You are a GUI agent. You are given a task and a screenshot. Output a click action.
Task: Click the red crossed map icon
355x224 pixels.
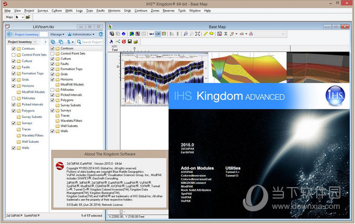pos(138,34)
